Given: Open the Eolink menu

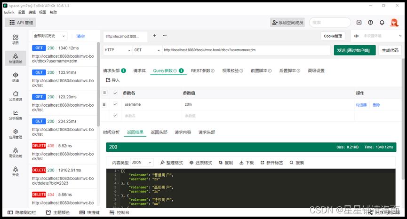Looking at the screenshot, I should point(9,12).
